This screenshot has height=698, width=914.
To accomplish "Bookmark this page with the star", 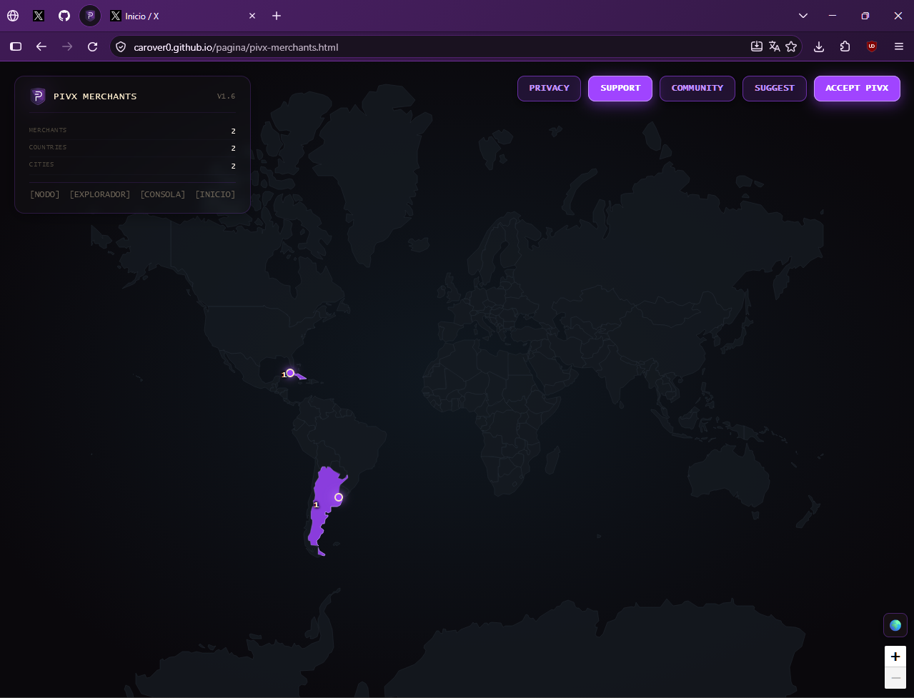I will pyautogui.click(x=791, y=47).
